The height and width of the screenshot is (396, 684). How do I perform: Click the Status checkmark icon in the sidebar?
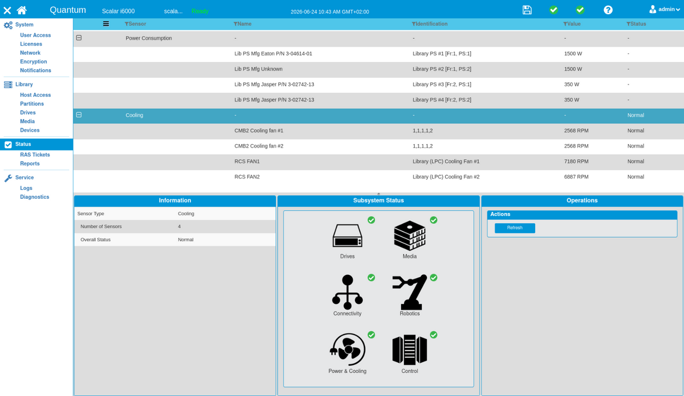click(x=8, y=145)
